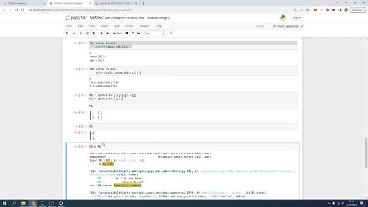Open the Windows Start menu

tap(5, 203)
